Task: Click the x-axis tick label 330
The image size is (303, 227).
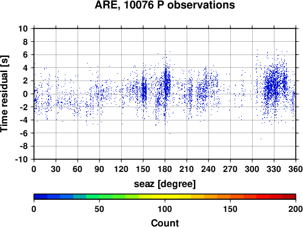Action: click(x=274, y=169)
